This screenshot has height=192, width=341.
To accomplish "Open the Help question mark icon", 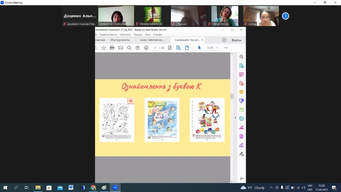I will click(x=224, y=40).
